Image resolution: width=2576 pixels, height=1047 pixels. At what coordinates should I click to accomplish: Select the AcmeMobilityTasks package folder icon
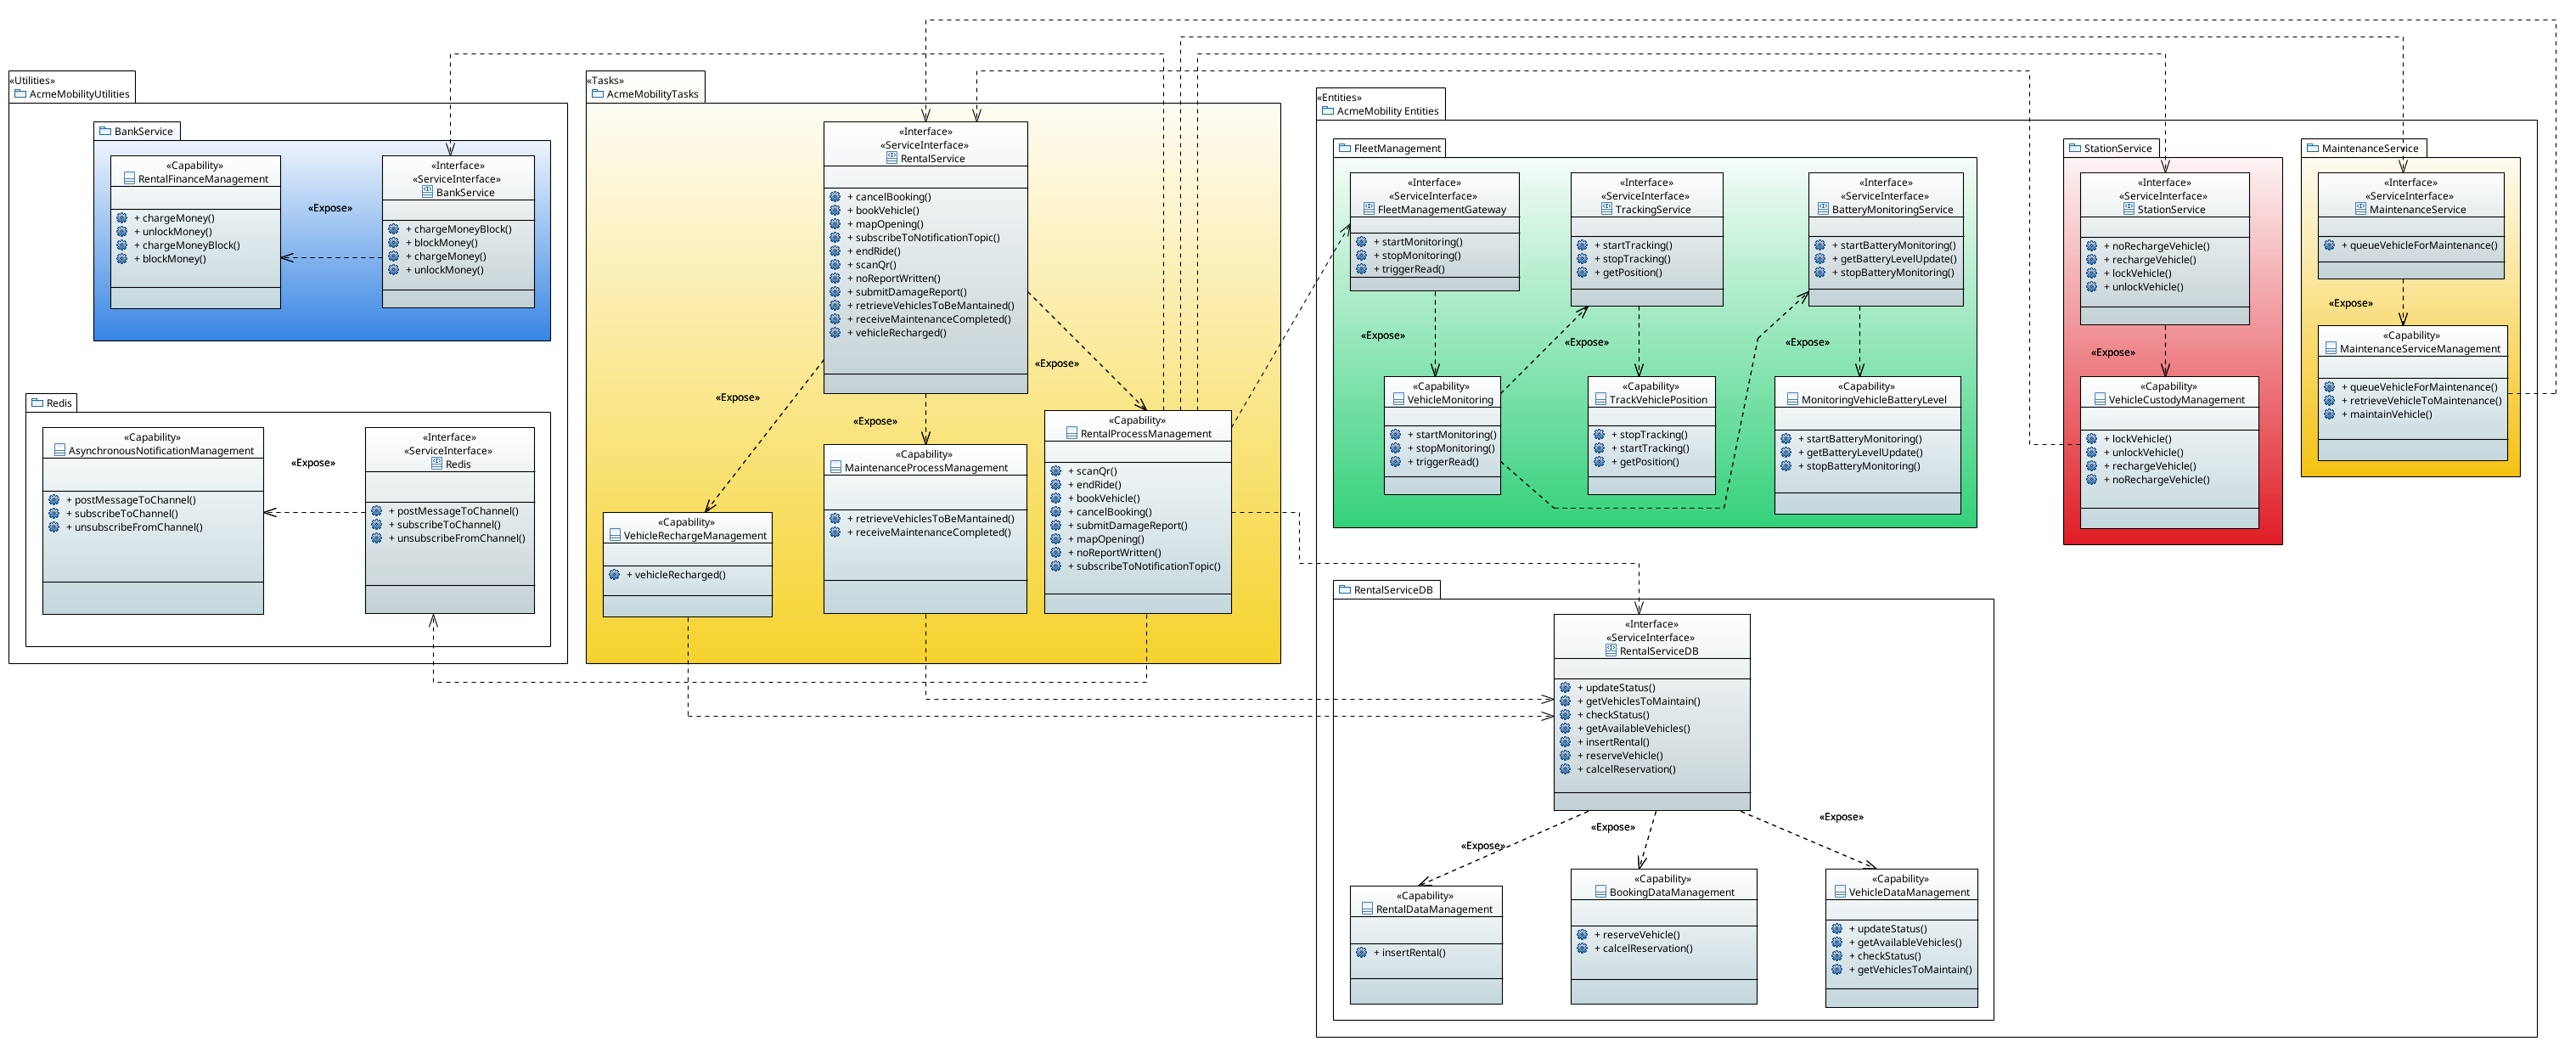click(598, 94)
